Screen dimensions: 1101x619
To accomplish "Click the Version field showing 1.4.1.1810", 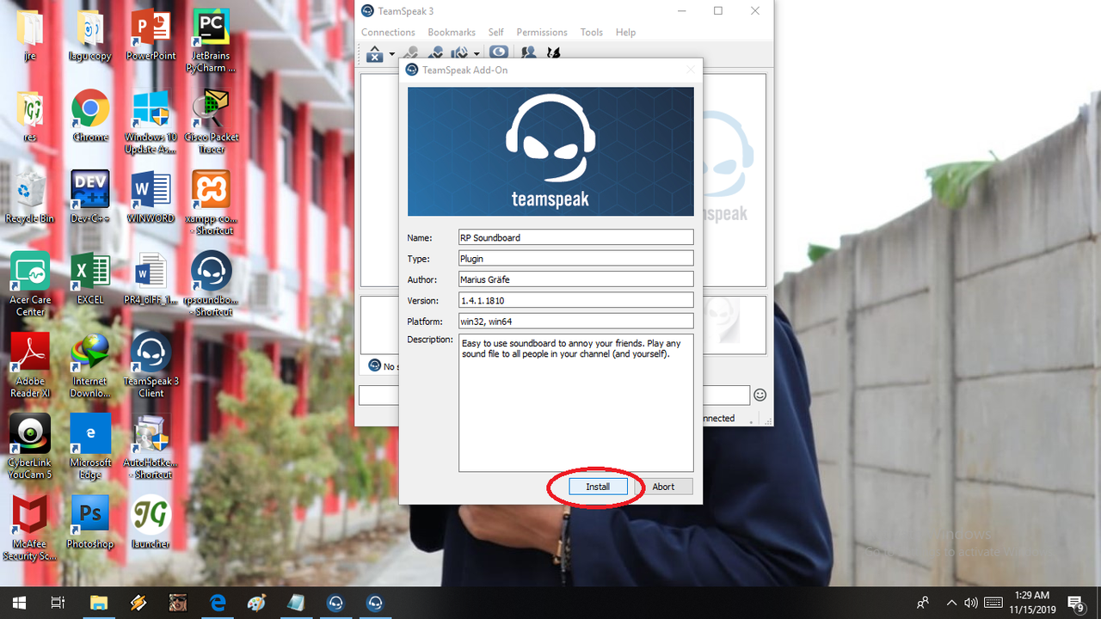I will coord(575,300).
